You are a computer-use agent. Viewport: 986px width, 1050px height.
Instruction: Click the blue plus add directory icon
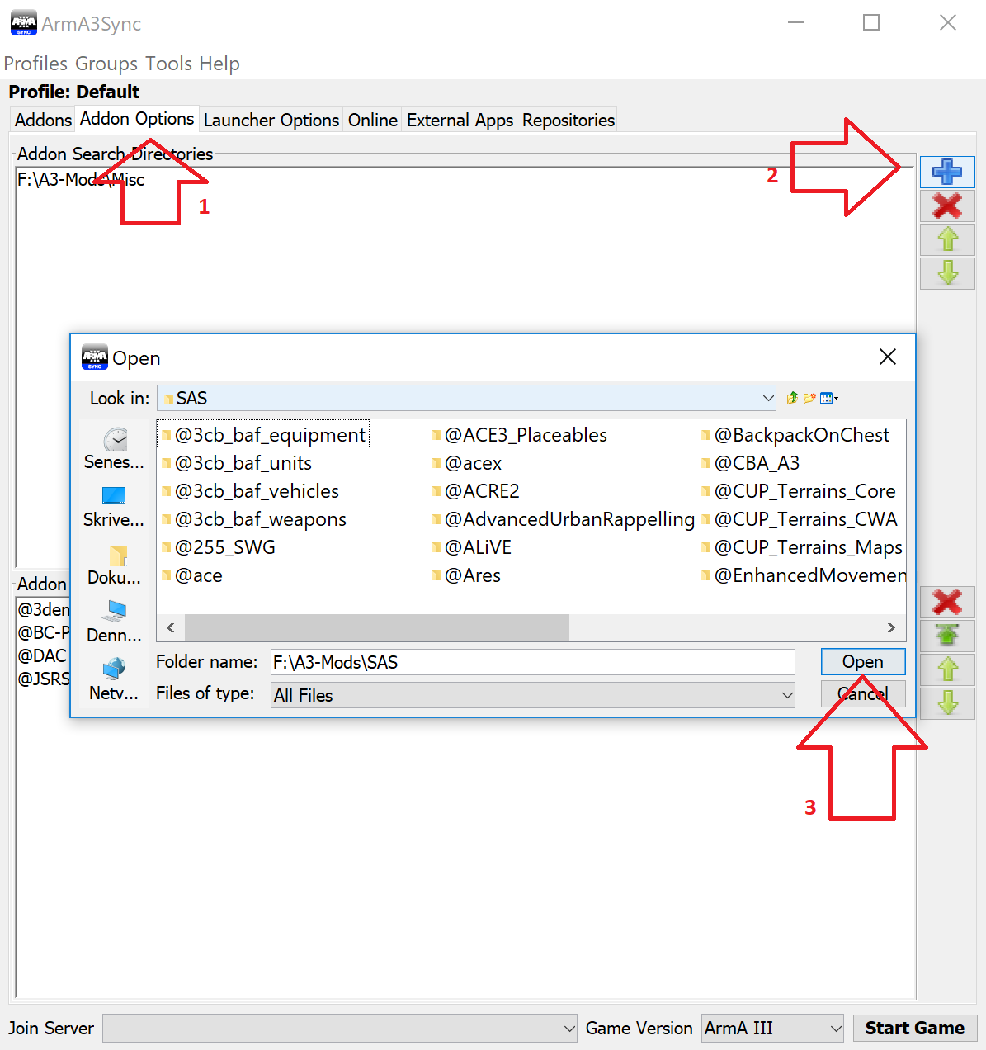tap(947, 172)
